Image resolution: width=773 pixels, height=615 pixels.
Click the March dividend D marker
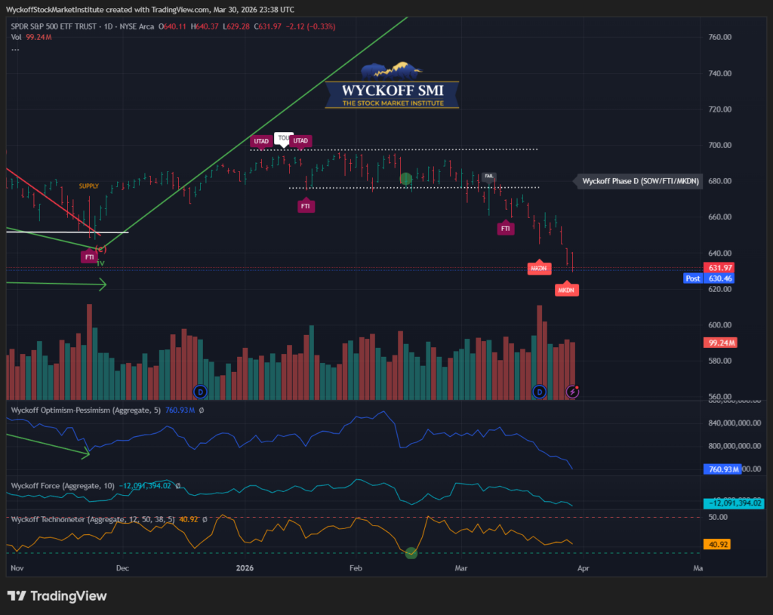pyautogui.click(x=539, y=391)
